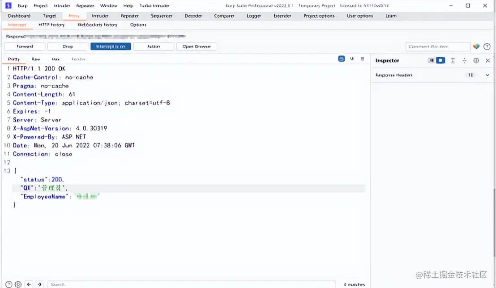Select the Render view tab
This screenshot has height=288, width=496.
(x=78, y=59)
